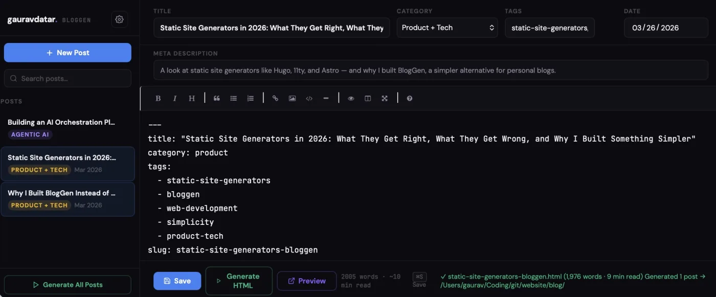
Task: Click the Generate HTML button
Action: [239, 281]
